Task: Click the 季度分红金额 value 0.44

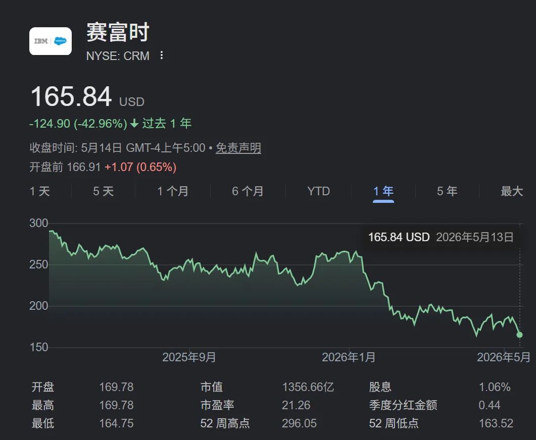Action: pyautogui.click(x=490, y=405)
